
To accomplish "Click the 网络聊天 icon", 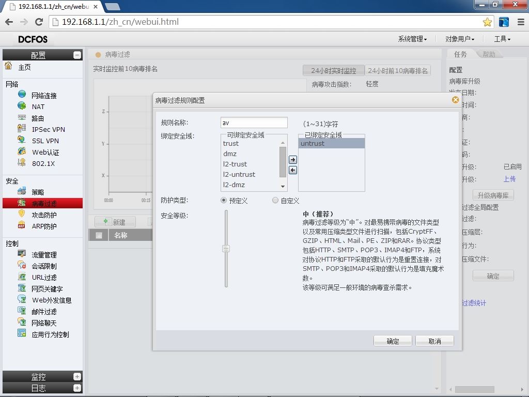I will coord(22,322).
